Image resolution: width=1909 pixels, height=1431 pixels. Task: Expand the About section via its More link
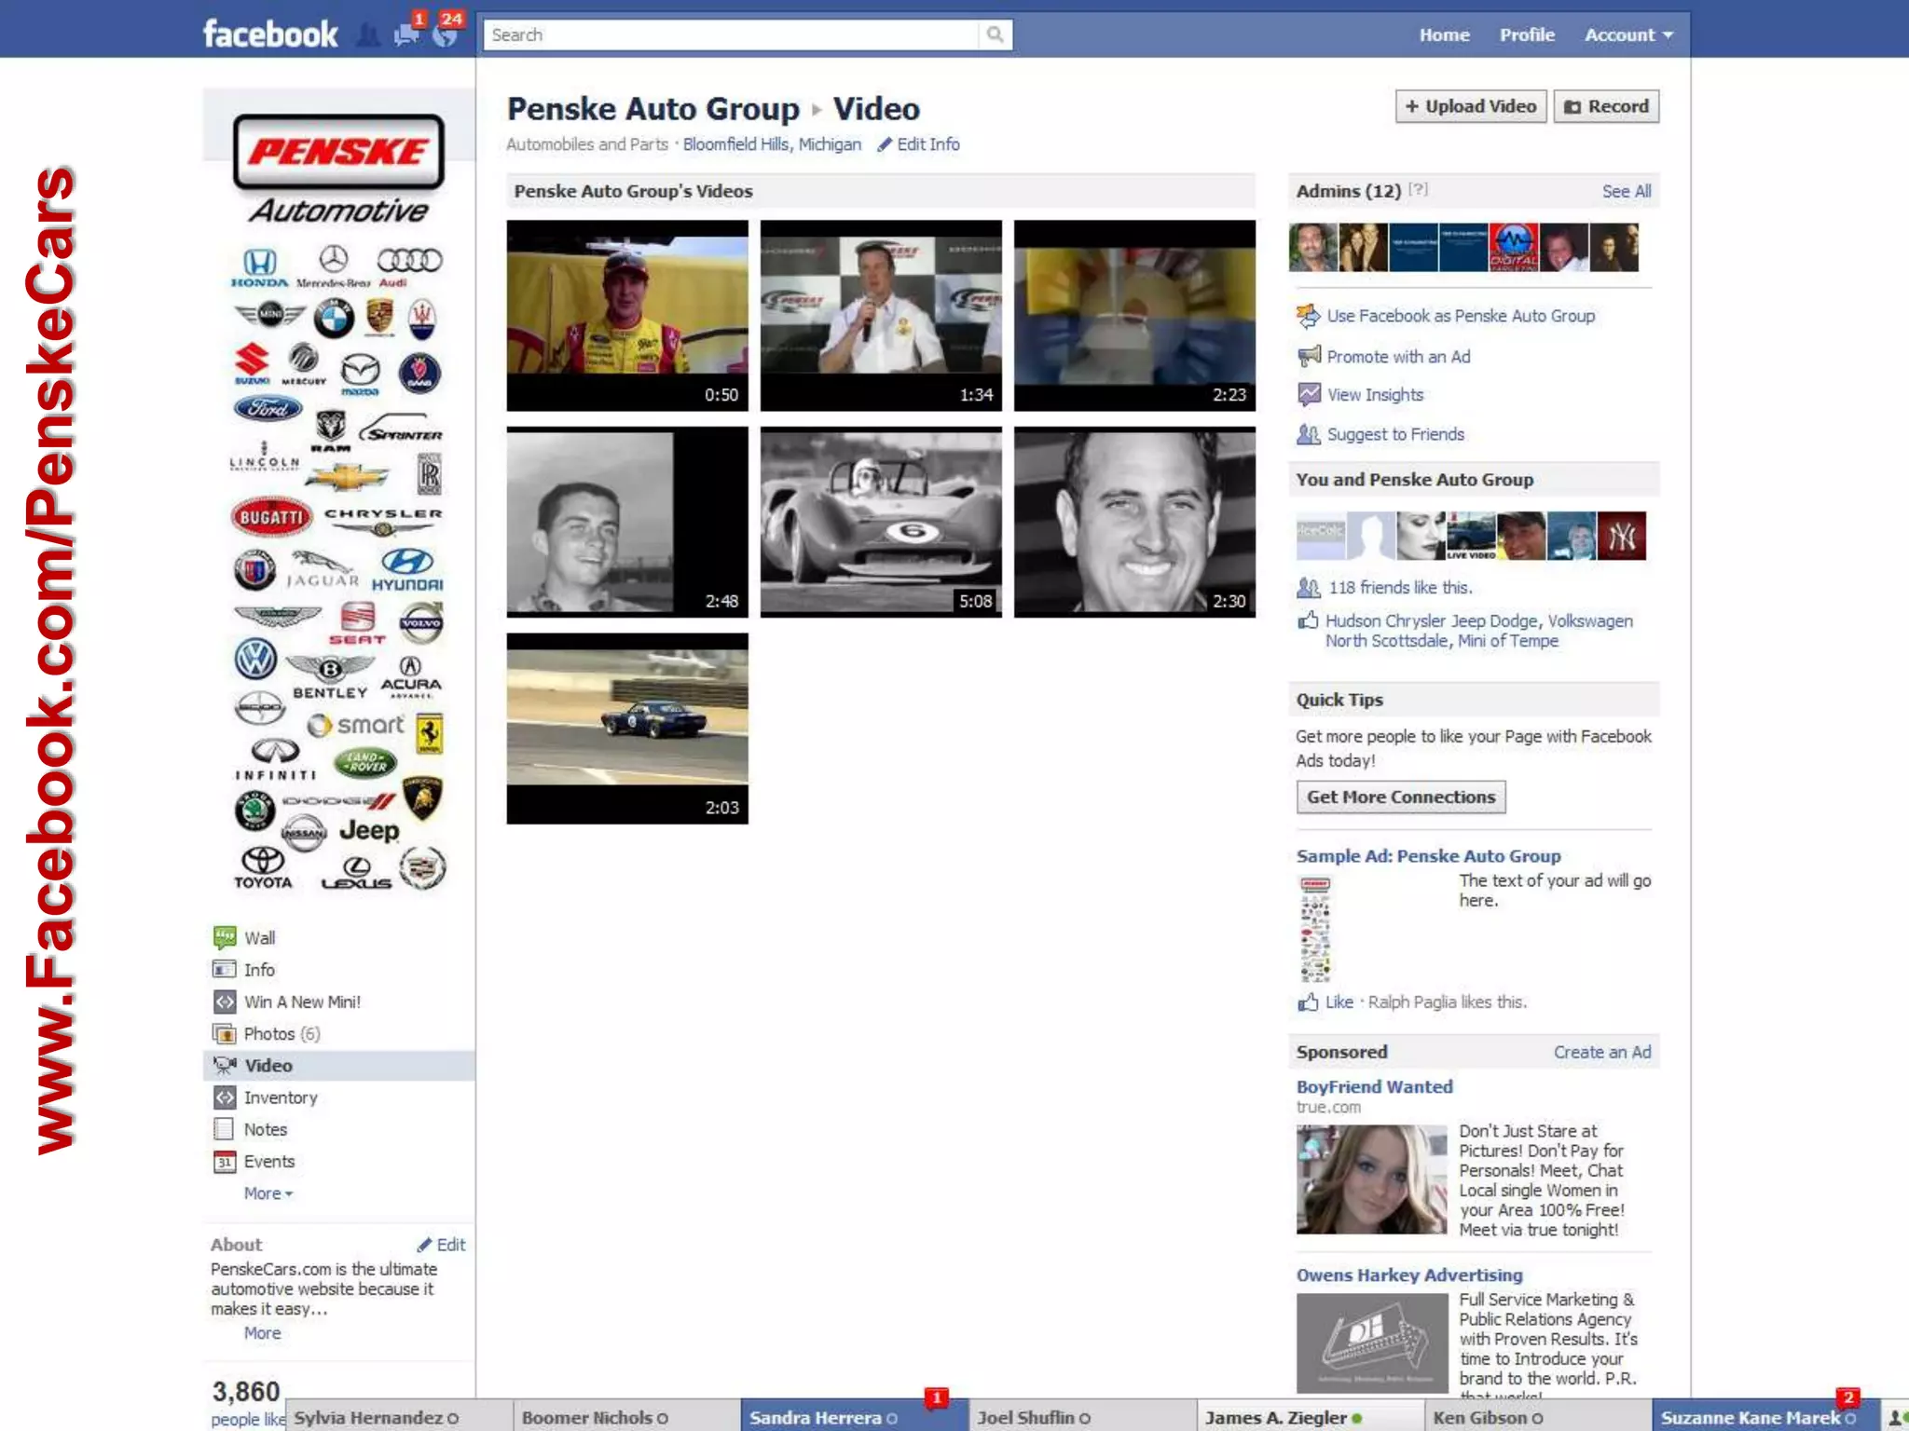(262, 1333)
